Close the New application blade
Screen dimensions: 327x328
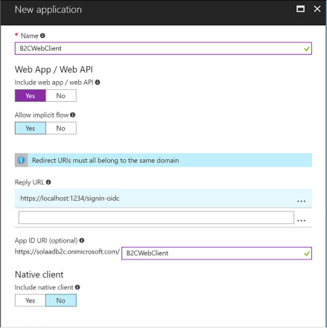317,9
